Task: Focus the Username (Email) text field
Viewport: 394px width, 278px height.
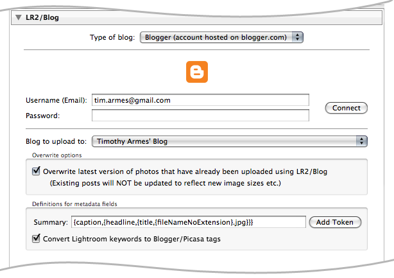Action: point(200,100)
